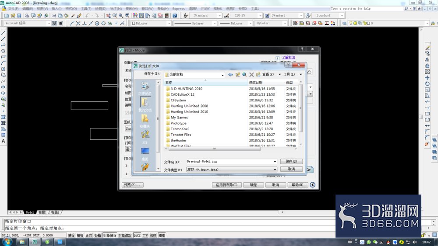Open the 了解打印 link
Viewport: 438px width, 246px height.
pyautogui.click(x=288, y=57)
